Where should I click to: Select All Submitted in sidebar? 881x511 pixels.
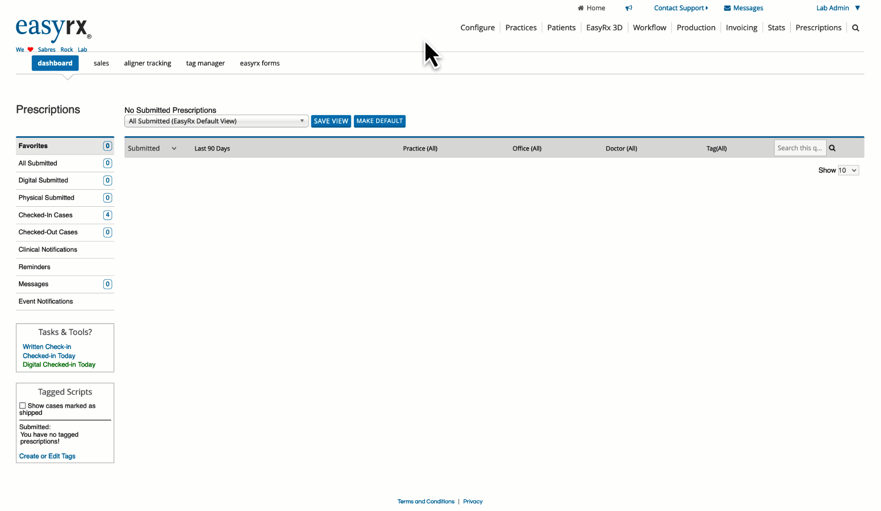[x=65, y=163]
